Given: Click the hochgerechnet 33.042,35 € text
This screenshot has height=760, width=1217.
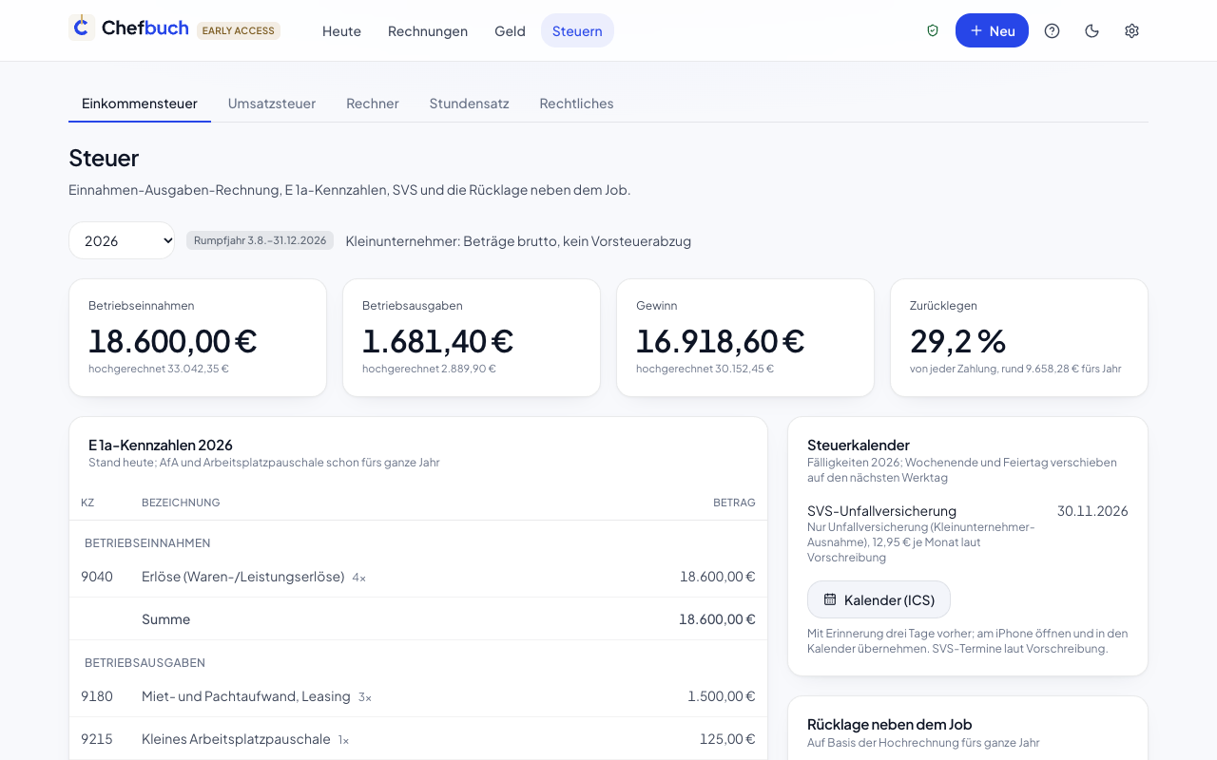Looking at the screenshot, I should coord(159,369).
